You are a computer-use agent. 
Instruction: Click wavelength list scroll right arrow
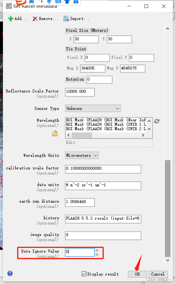pyautogui.click(x=143, y=135)
